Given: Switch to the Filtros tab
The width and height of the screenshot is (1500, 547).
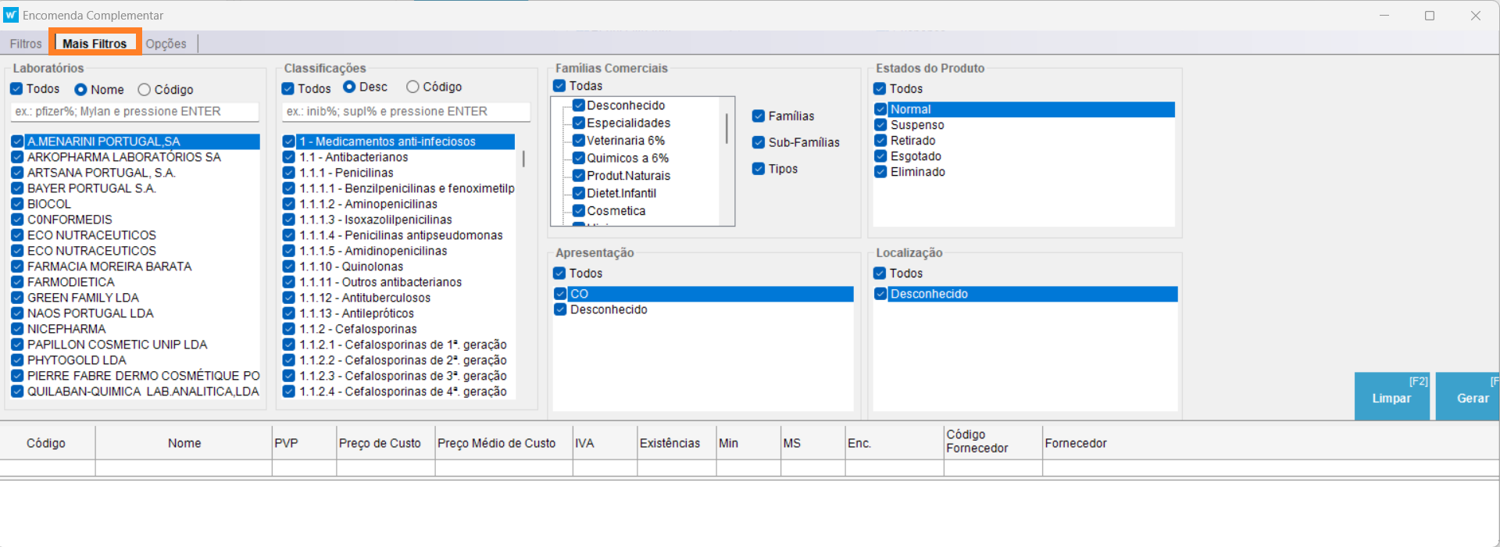Looking at the screenshot, I should tap(26, 44).
